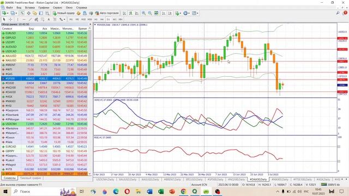Select the EURUSD row in Market Watch
The image size is (349, 196).
click(45, 33)
